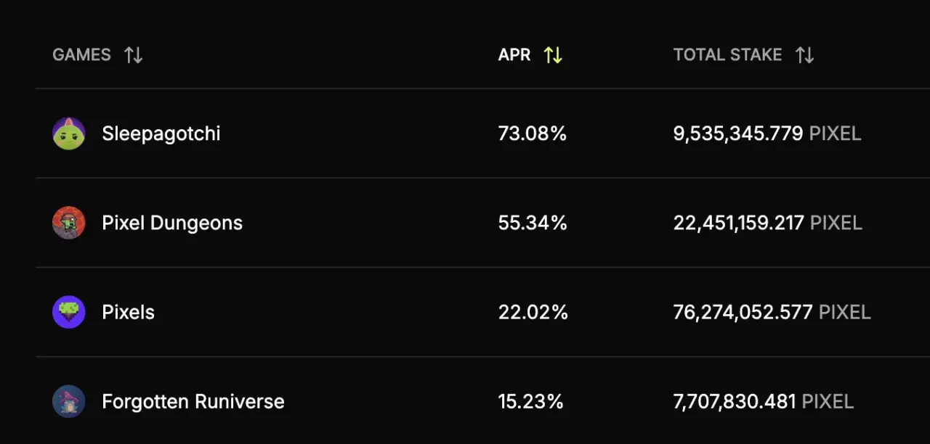Select the 22.02% APR value
Screen dimensions: 930x444
point(533,312)
